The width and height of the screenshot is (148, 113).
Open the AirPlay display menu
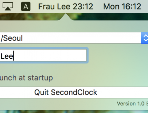(x=8, y=7)
